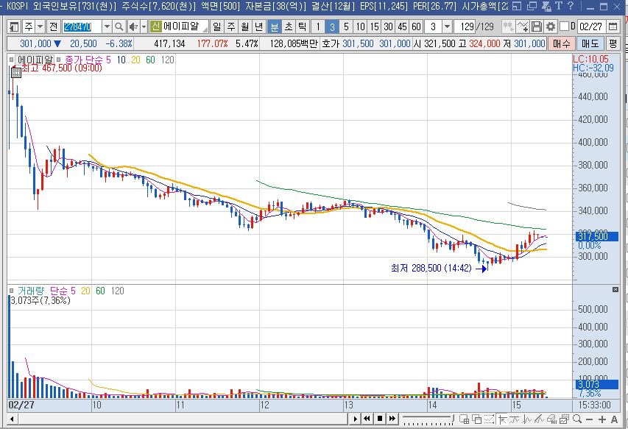This screenshot has height=429, width=628.
Task: Select the 초 seconds chart toggle
Action: coord(289,26)
